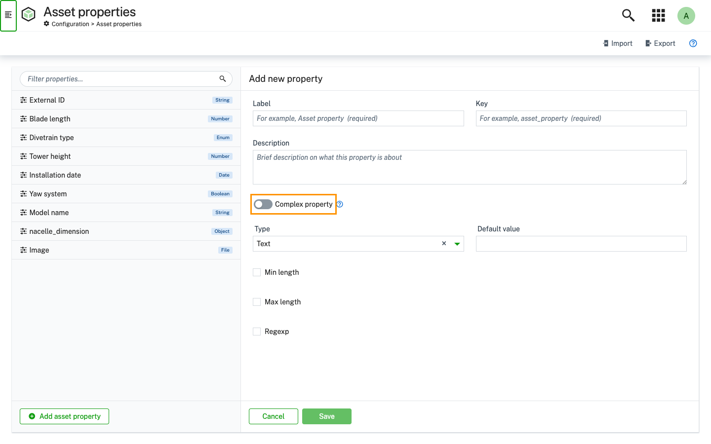Open the navigation sidebar menu
The width and height of the screenshot is (711, 444).
pyautogui.click(x=8, y=15)
